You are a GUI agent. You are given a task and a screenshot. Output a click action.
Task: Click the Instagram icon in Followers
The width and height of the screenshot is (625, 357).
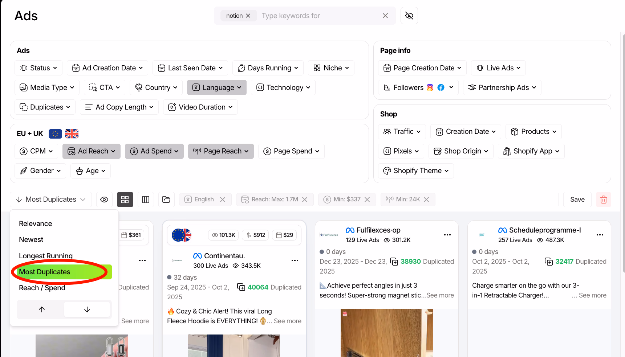(x=430, y=87)
